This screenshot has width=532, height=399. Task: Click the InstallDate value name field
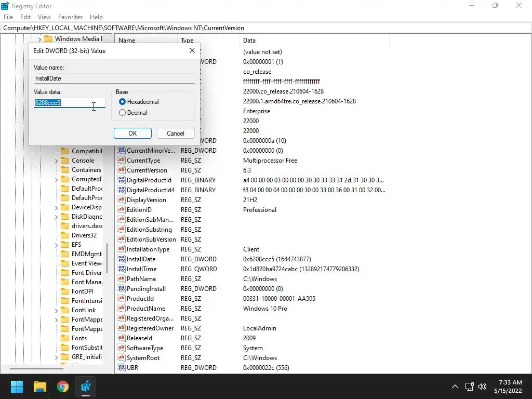pos(114,78)
